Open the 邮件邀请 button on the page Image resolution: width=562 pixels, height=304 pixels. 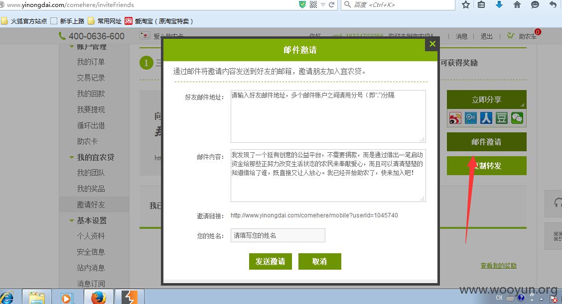coord(486,142)
